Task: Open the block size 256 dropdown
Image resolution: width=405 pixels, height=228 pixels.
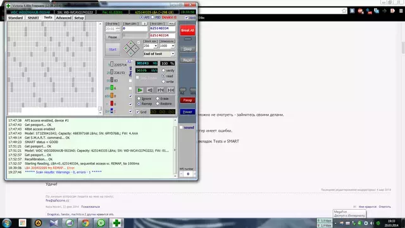Action: pyautogui.click(x=156, y=46)
